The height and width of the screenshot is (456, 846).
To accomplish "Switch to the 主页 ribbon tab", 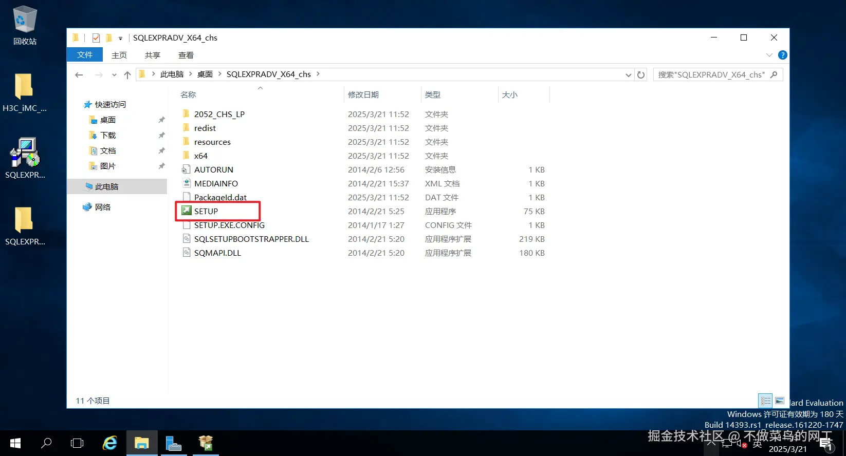I will tap(119, 55).
